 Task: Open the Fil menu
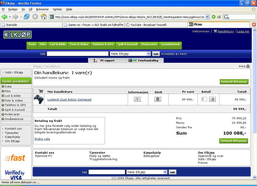point(3,9)
